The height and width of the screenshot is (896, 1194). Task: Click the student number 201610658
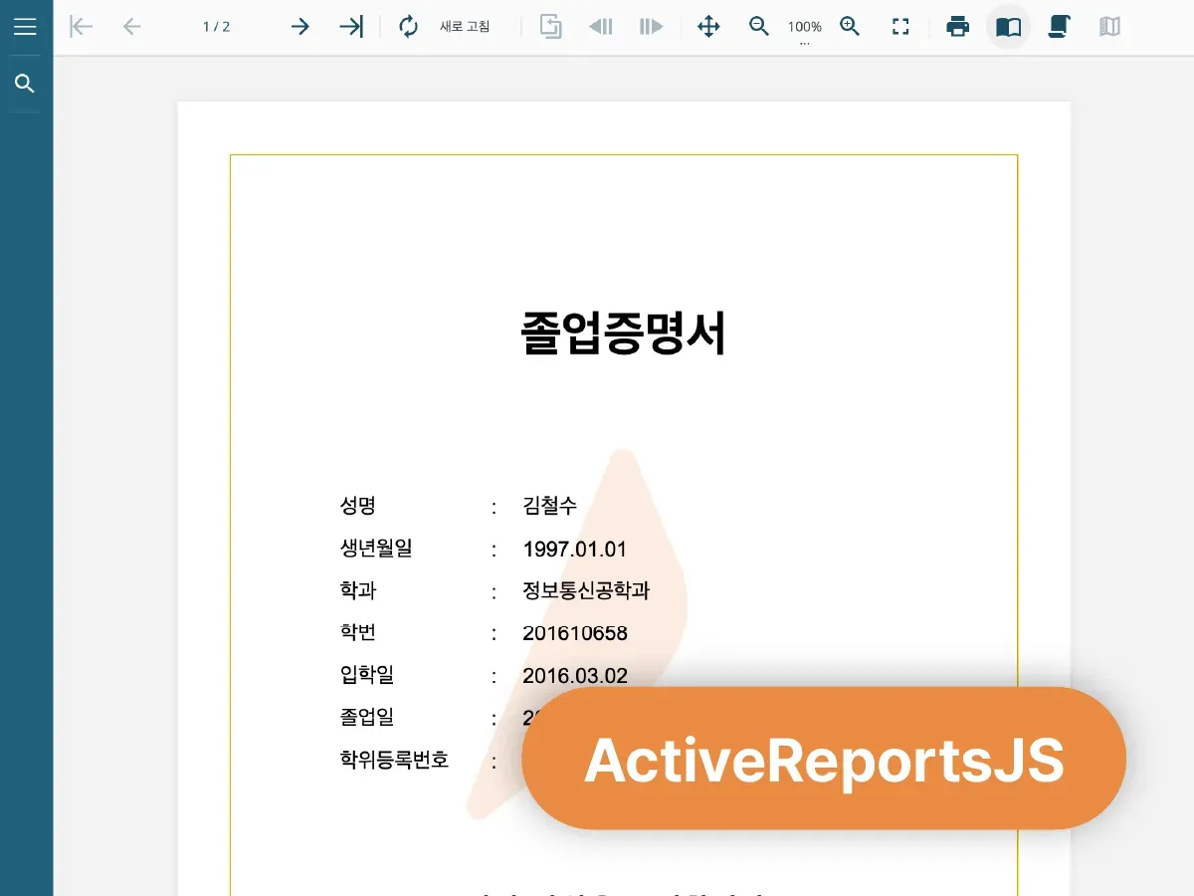(x=575, y=633)
